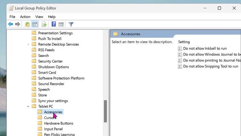Viewport: 241px width, 136px height.
Task: Click the Accessories header folder icon
Action: (116, 34)
